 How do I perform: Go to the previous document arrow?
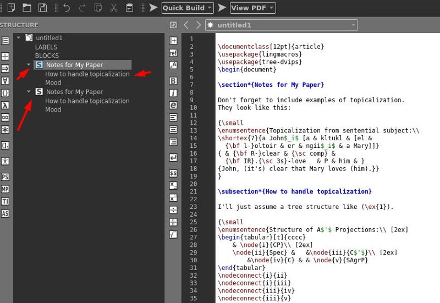pyautogui.click(x=186, y=25)
